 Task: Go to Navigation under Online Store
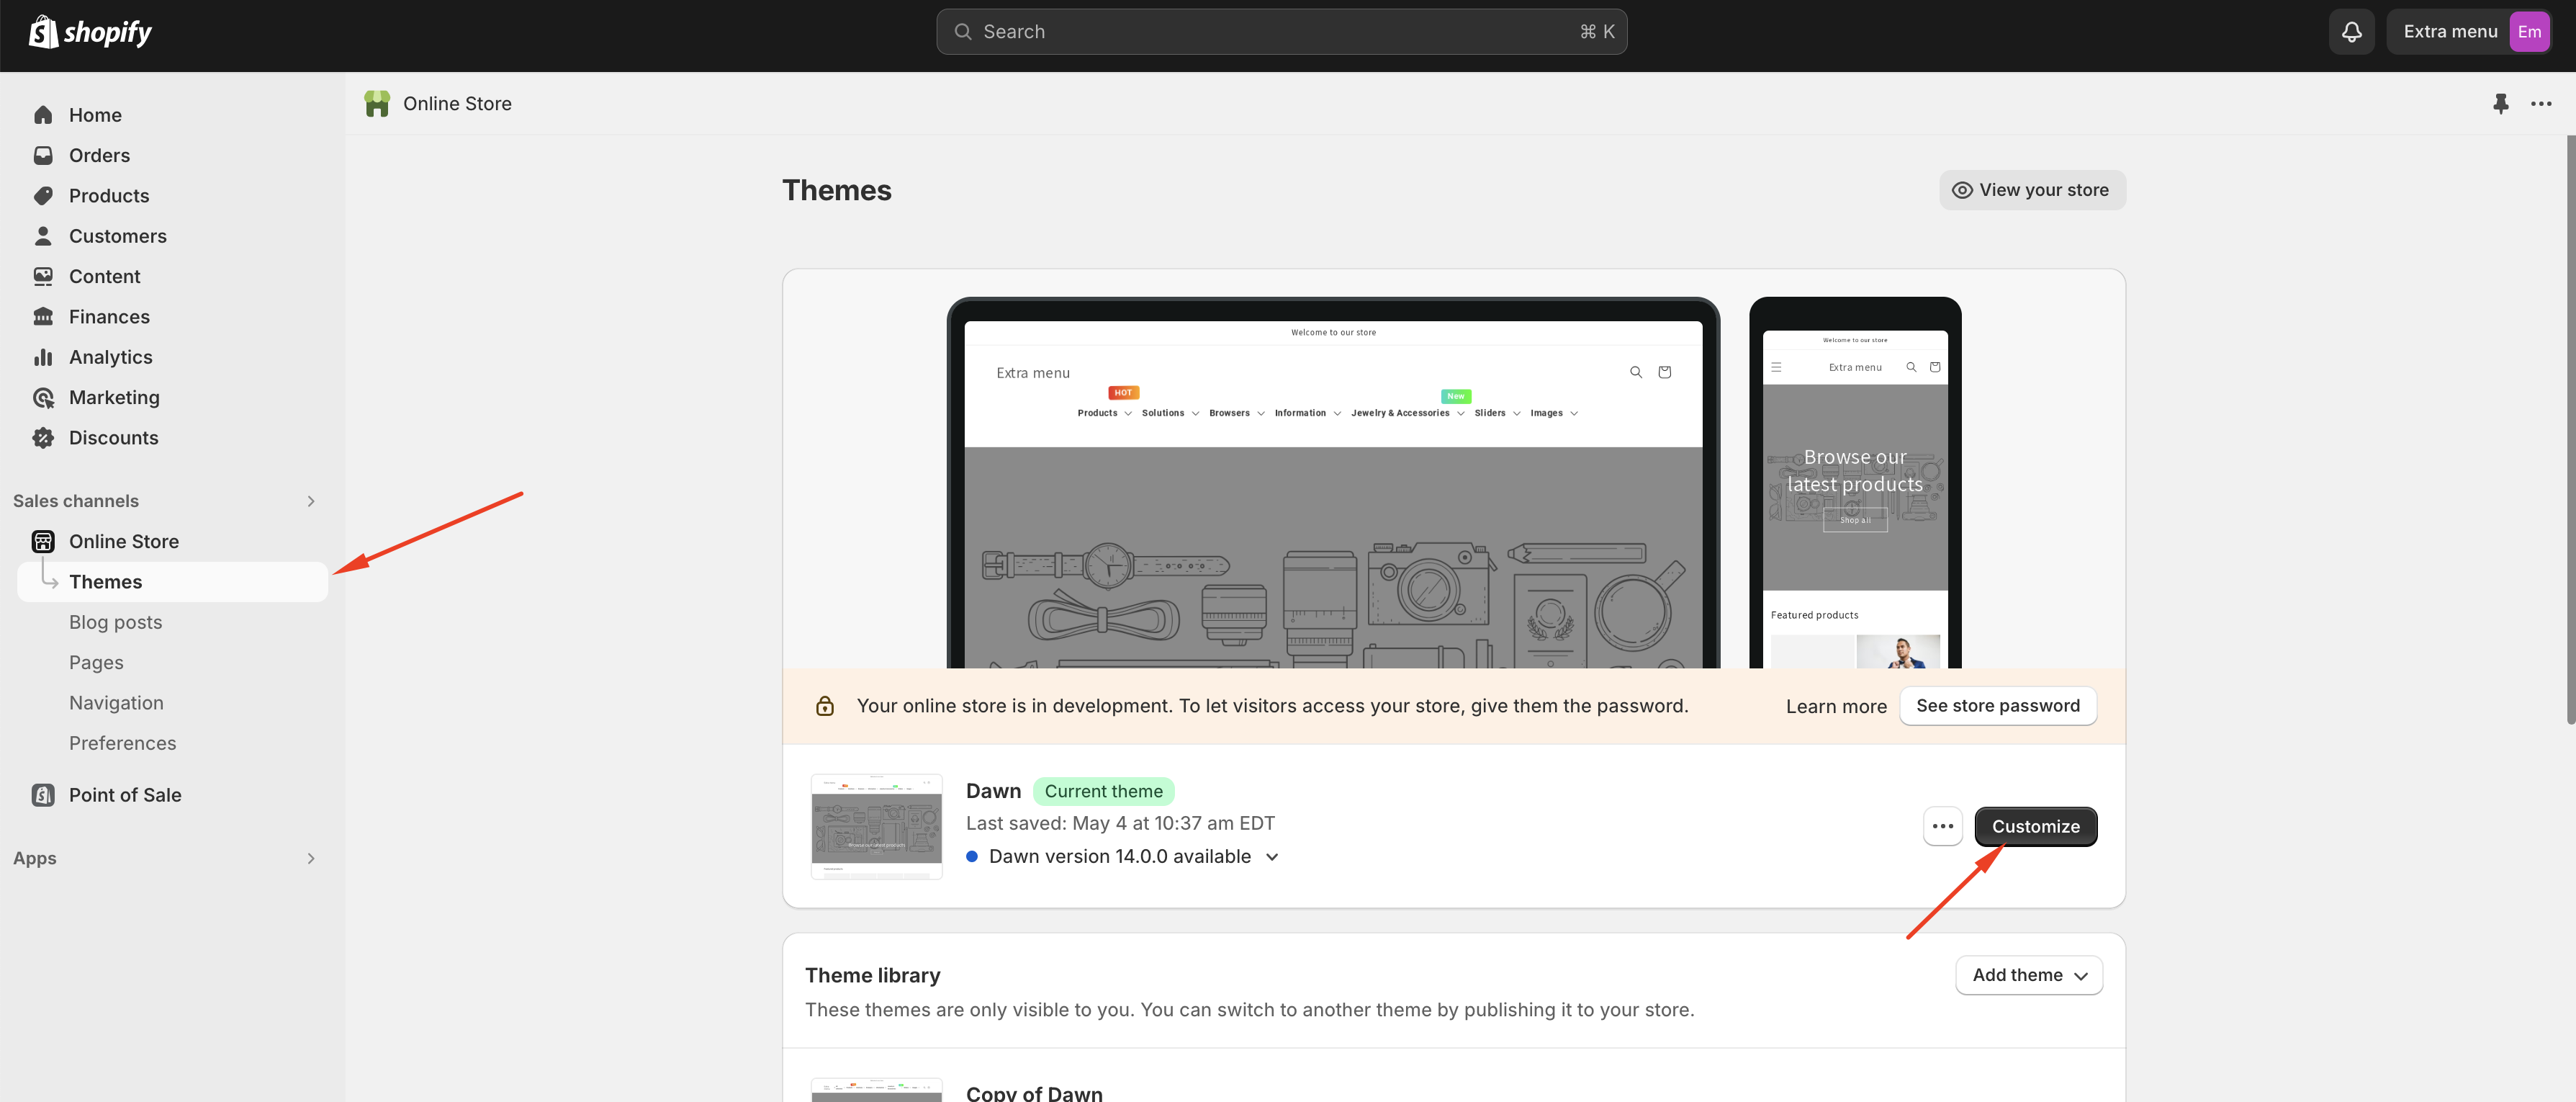coord(116,703)
